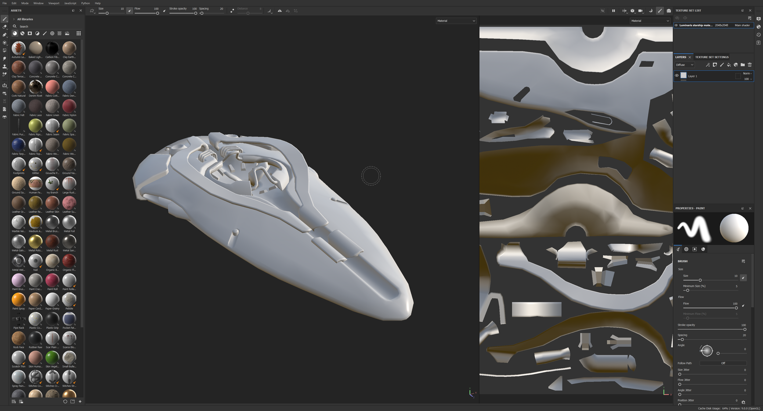Toggle visibility of Luminaris starship texture set
The height and width of the screenshot is (411, 763).
[x=676, y=25]
